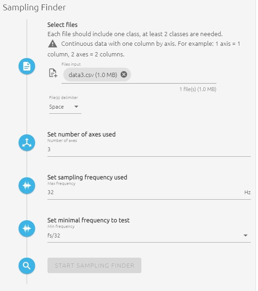Click waveform icon beside Set sampling frequency

tap(27, 186)
